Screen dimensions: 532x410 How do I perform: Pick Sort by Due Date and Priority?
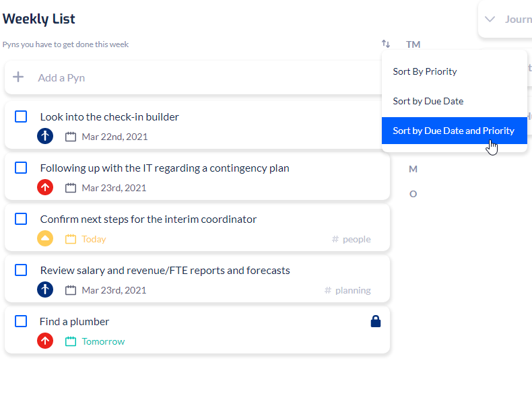455,131
